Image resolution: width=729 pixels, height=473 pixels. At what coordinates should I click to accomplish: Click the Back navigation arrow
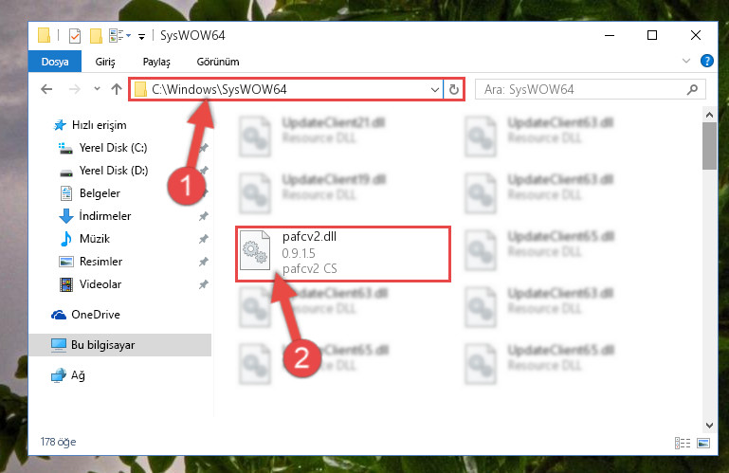click(46, 89)
